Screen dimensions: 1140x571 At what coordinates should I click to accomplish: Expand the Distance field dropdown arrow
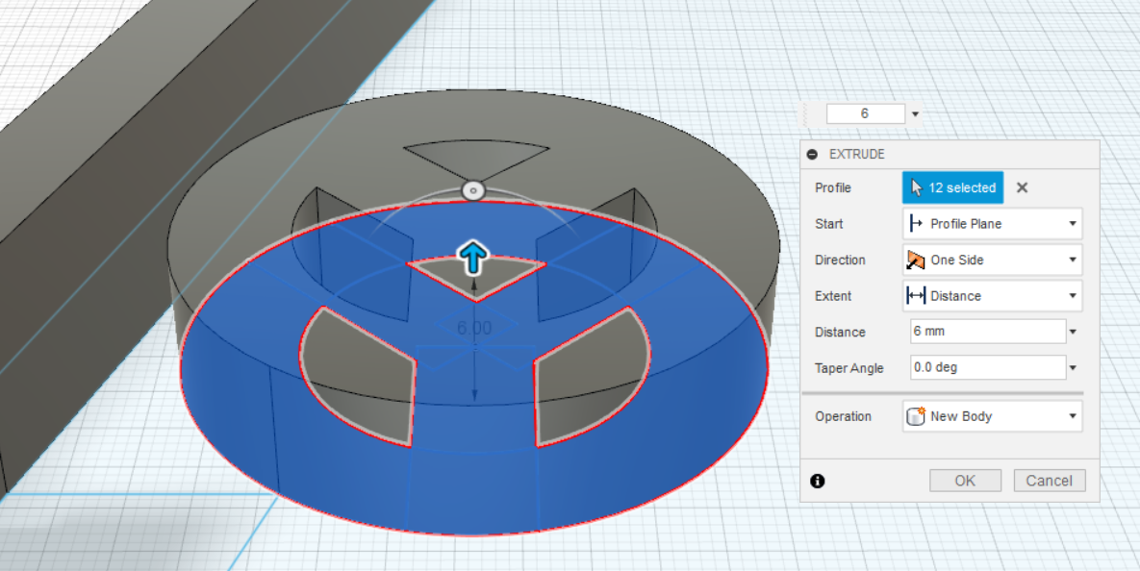[1073, 332]
